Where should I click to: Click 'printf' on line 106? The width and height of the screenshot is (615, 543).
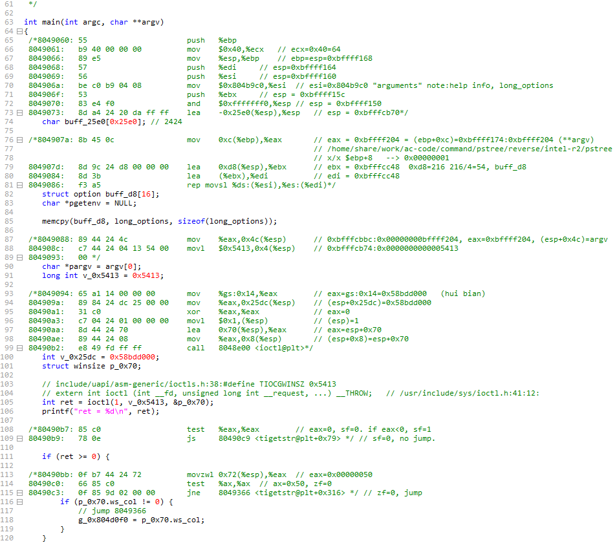(x=56, y=411)
